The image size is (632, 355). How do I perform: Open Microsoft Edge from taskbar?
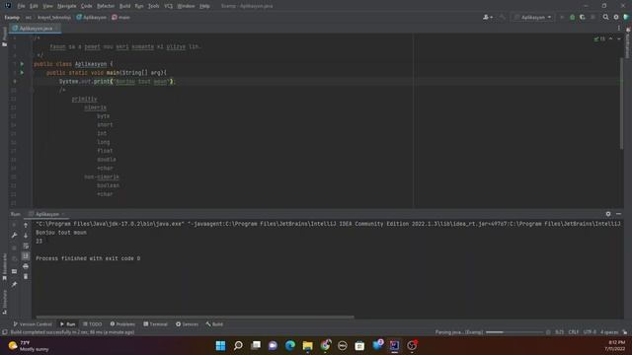pyautogui.click(x=289, y=345)
